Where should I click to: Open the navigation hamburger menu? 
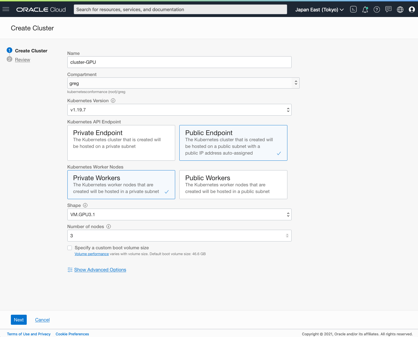6,9
